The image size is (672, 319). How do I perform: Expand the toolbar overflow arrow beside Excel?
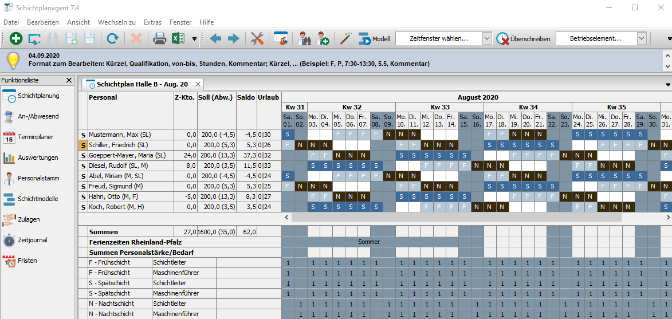click(x=194, y=39)
